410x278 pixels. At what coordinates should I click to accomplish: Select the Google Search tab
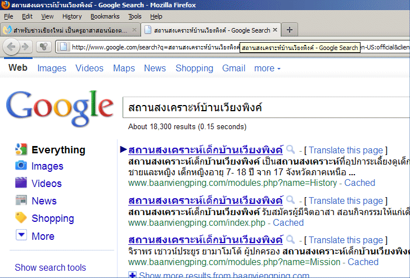click(211, 30)
